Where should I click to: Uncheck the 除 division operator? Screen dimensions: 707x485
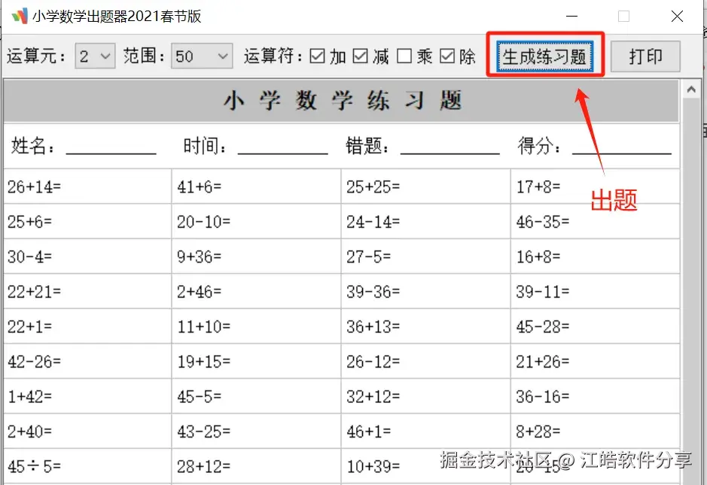click(x=449, y=55)
